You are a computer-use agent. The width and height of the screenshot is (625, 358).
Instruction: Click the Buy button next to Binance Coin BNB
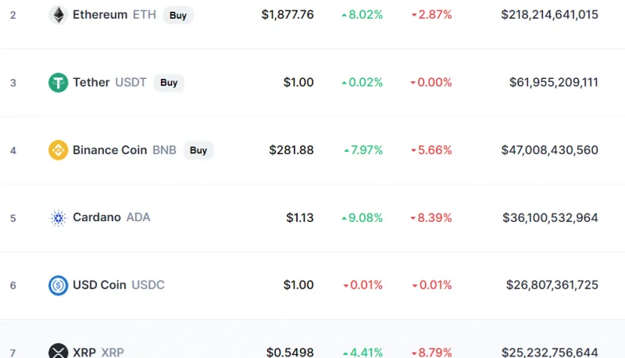coord(198,150)
